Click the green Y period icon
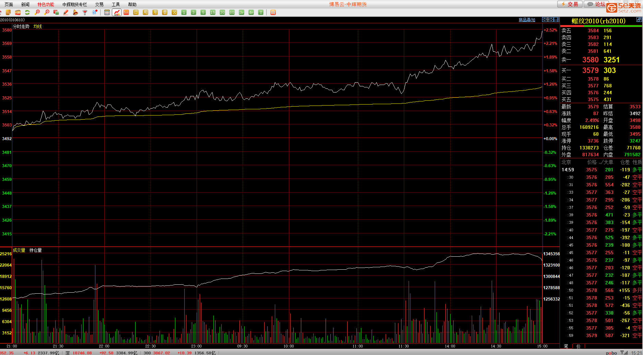The height and width of the screenshot is (355, 643). point(261,12)
